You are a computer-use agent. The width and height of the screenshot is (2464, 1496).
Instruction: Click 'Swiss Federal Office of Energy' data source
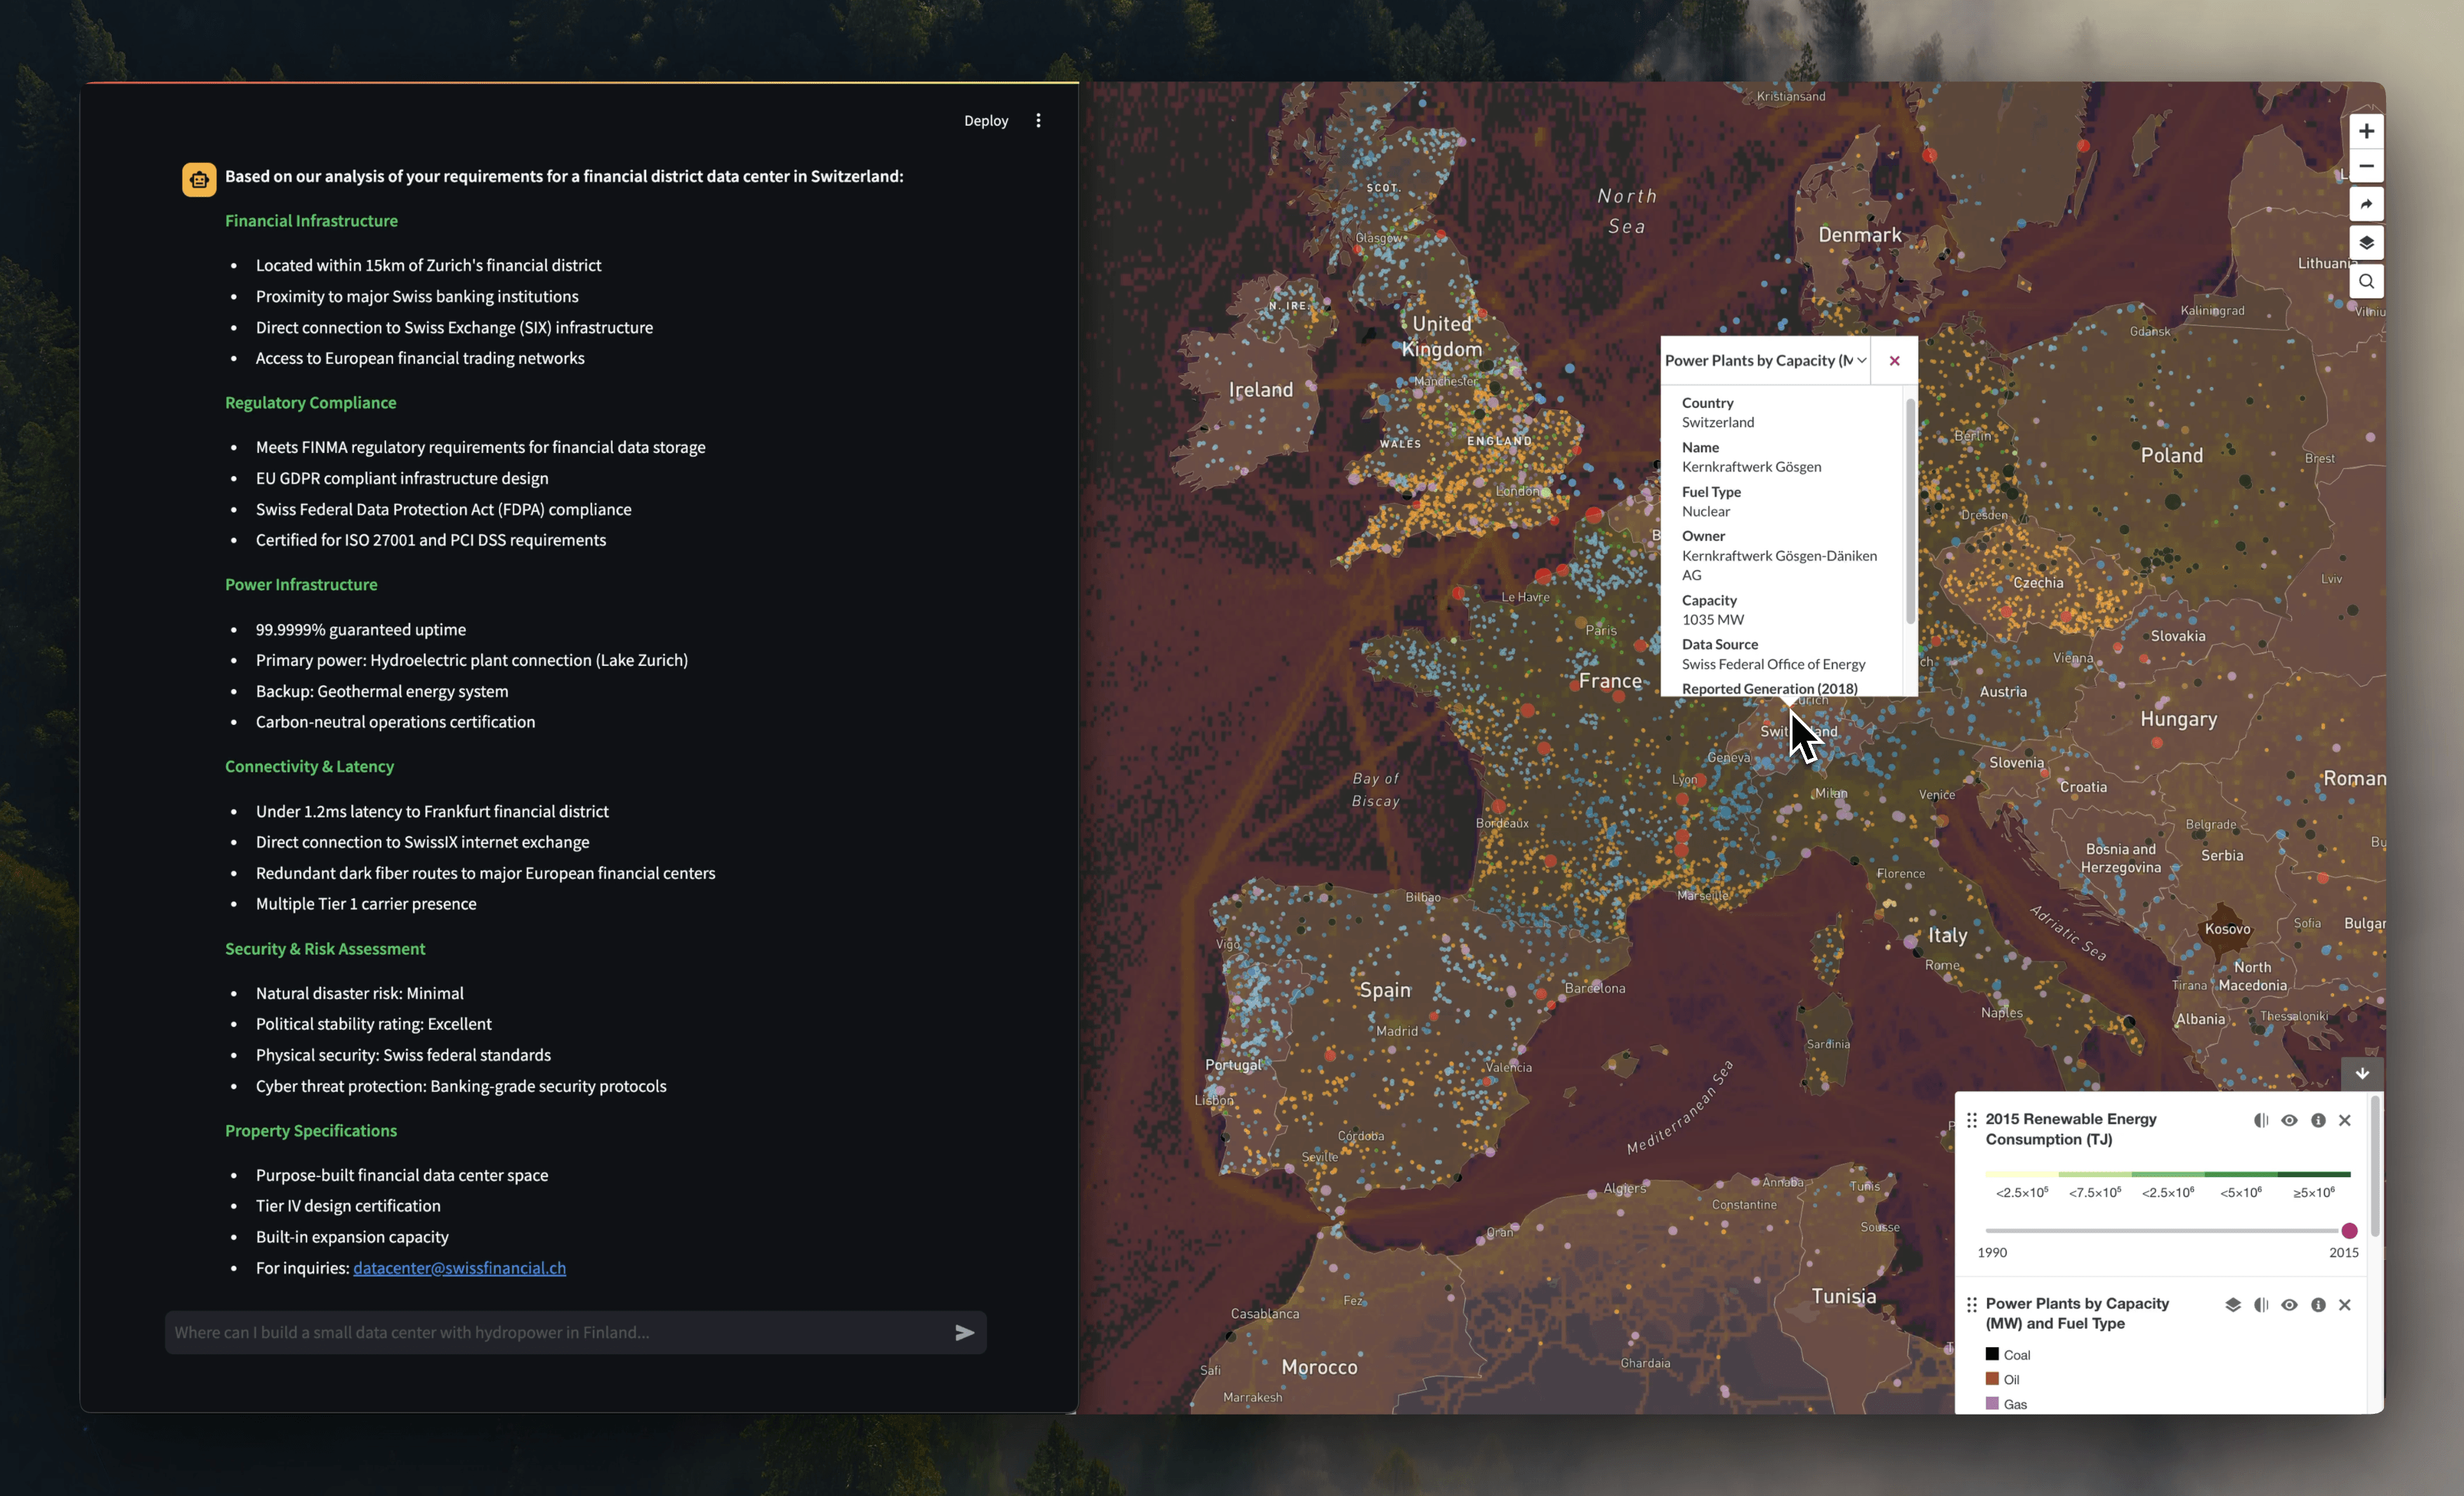[1773, 664]
